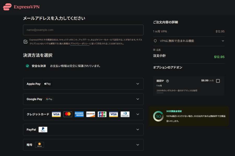Uncheck the marketing email consent checkbox
235x156 pixels.
pyautogui.click(x=26, y=42)
